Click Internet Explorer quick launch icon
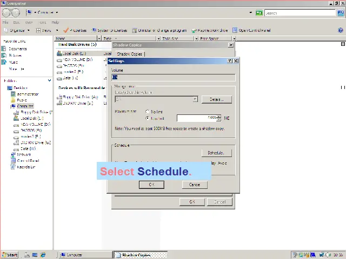This screenshot has height=259, width=346. pos(43,255)
